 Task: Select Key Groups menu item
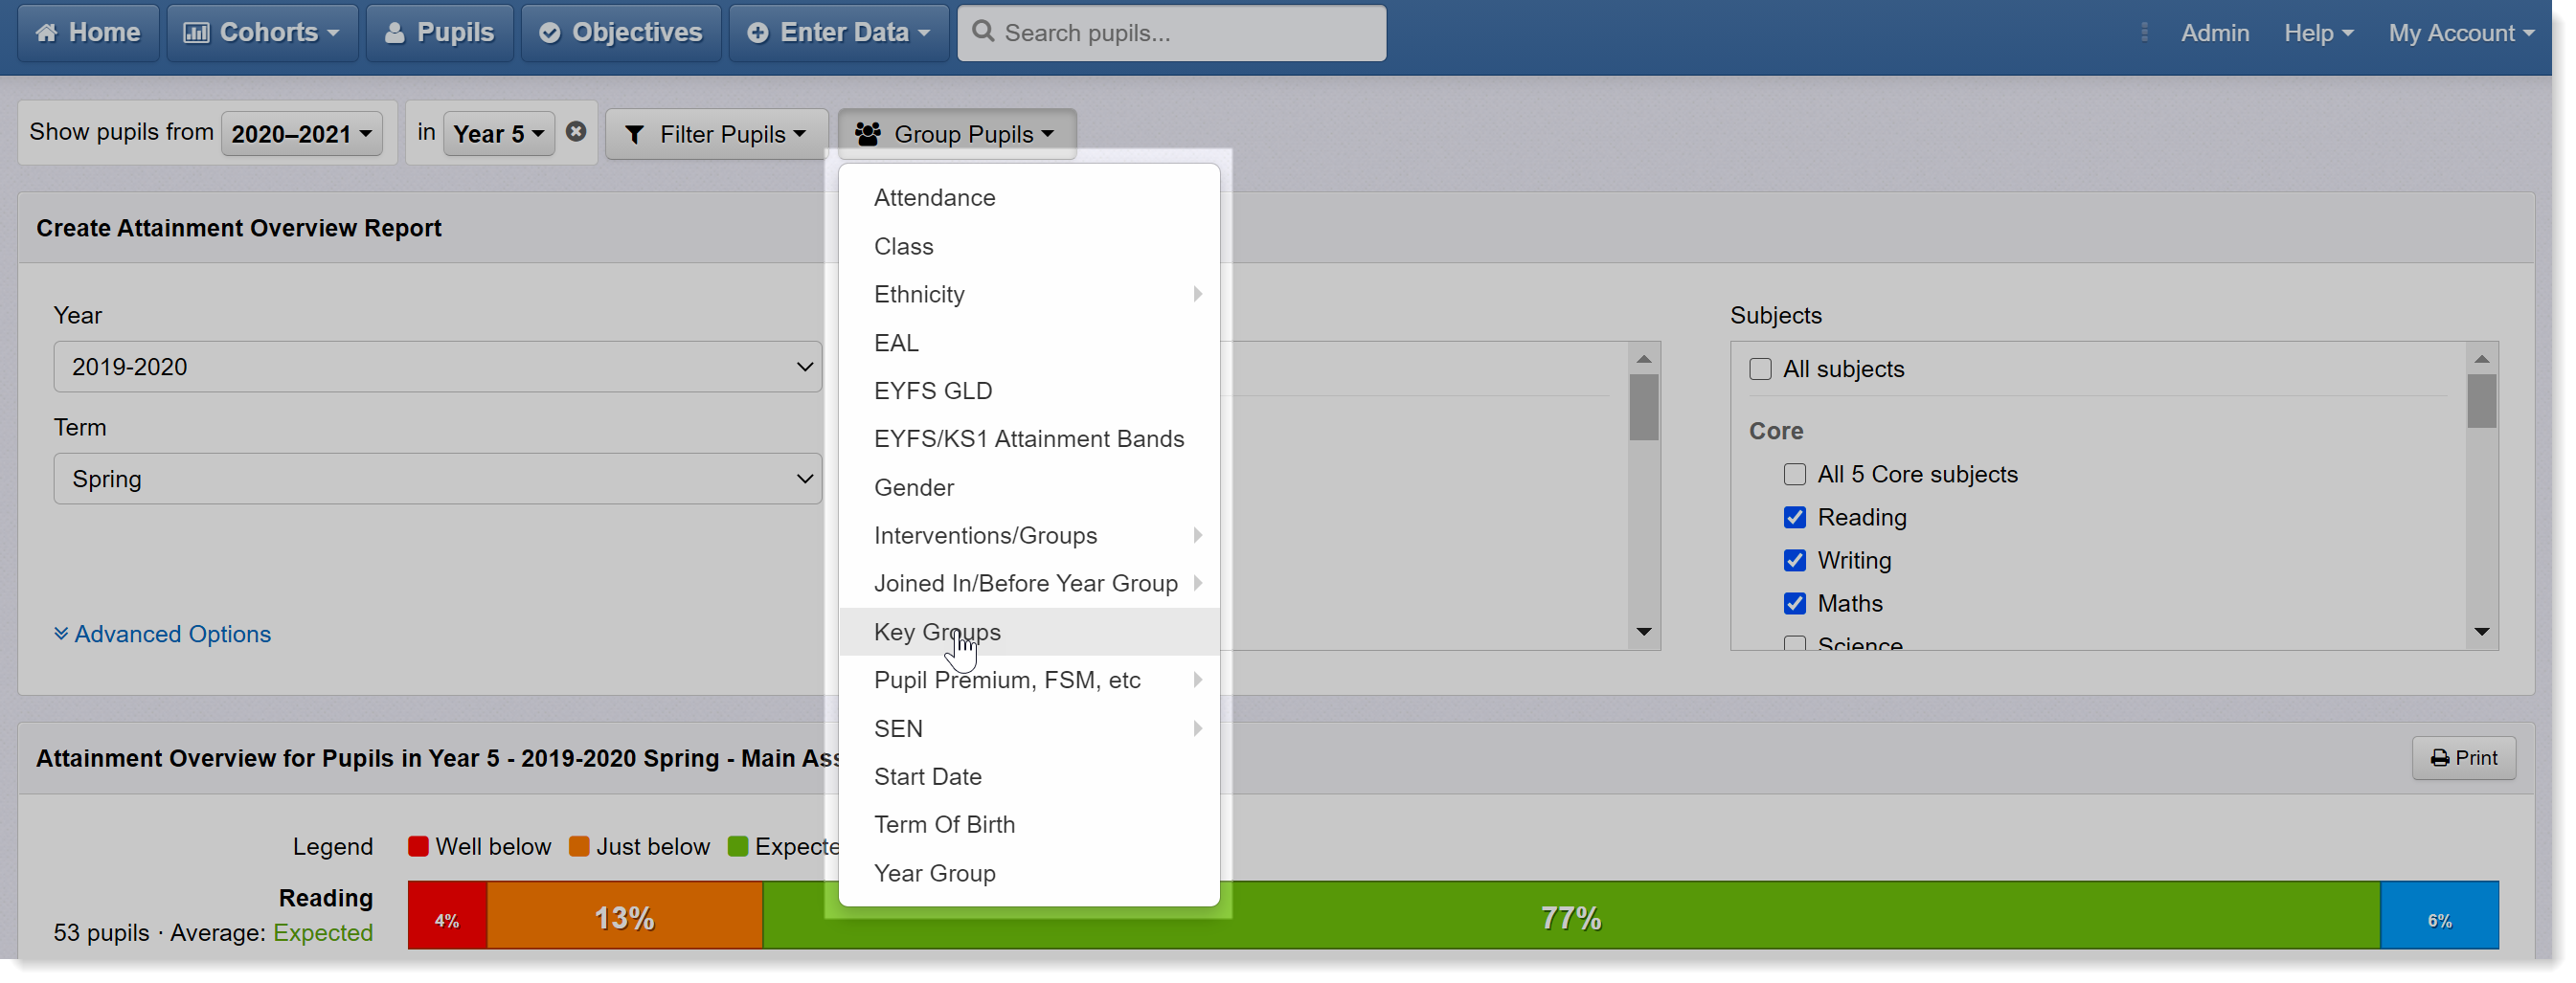click(x=1029, y=632)
